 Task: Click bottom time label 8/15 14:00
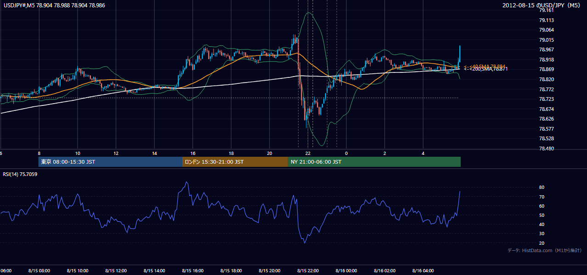[154, 270]
